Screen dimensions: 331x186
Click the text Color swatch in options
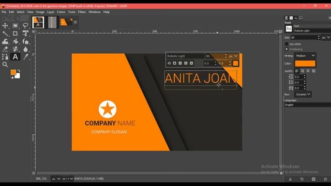(x=305, y=64)
